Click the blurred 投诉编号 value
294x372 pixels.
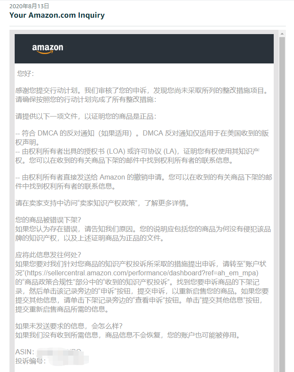click(x=68, y=360)
